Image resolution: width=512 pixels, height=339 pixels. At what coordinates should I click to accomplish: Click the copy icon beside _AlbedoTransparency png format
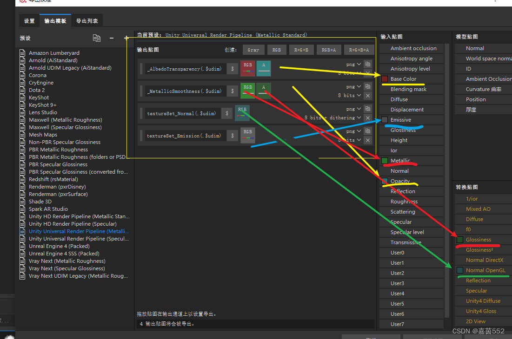367,65
